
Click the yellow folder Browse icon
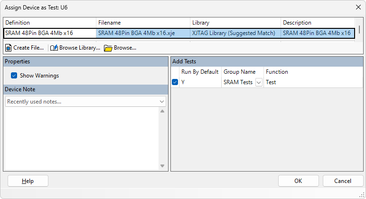point(108,48)
